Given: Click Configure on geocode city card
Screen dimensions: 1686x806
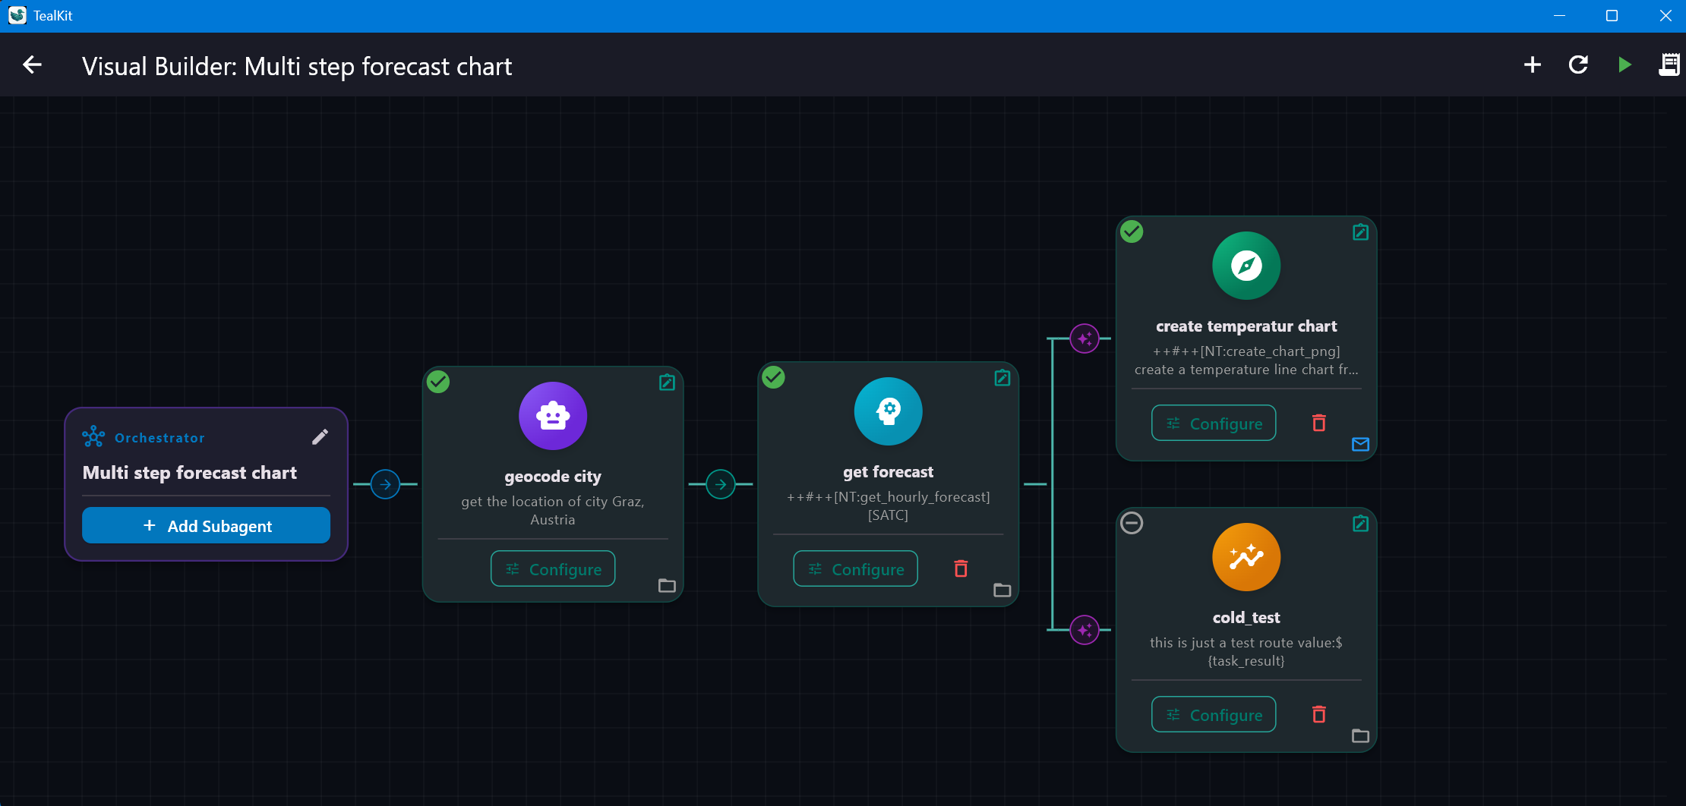Looking at the screenshot, I should [553, 568].
